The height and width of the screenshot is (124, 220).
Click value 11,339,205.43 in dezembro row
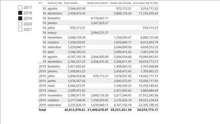(x=148, y=13)
